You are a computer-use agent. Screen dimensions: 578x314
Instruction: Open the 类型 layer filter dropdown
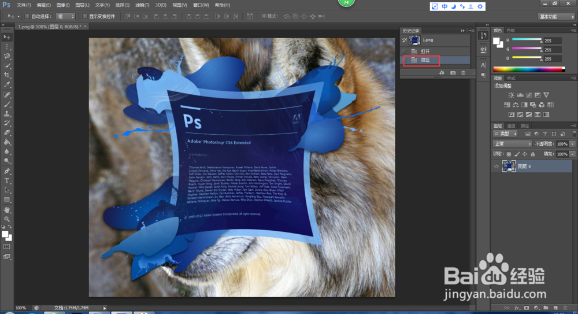[x=505, y=134]
